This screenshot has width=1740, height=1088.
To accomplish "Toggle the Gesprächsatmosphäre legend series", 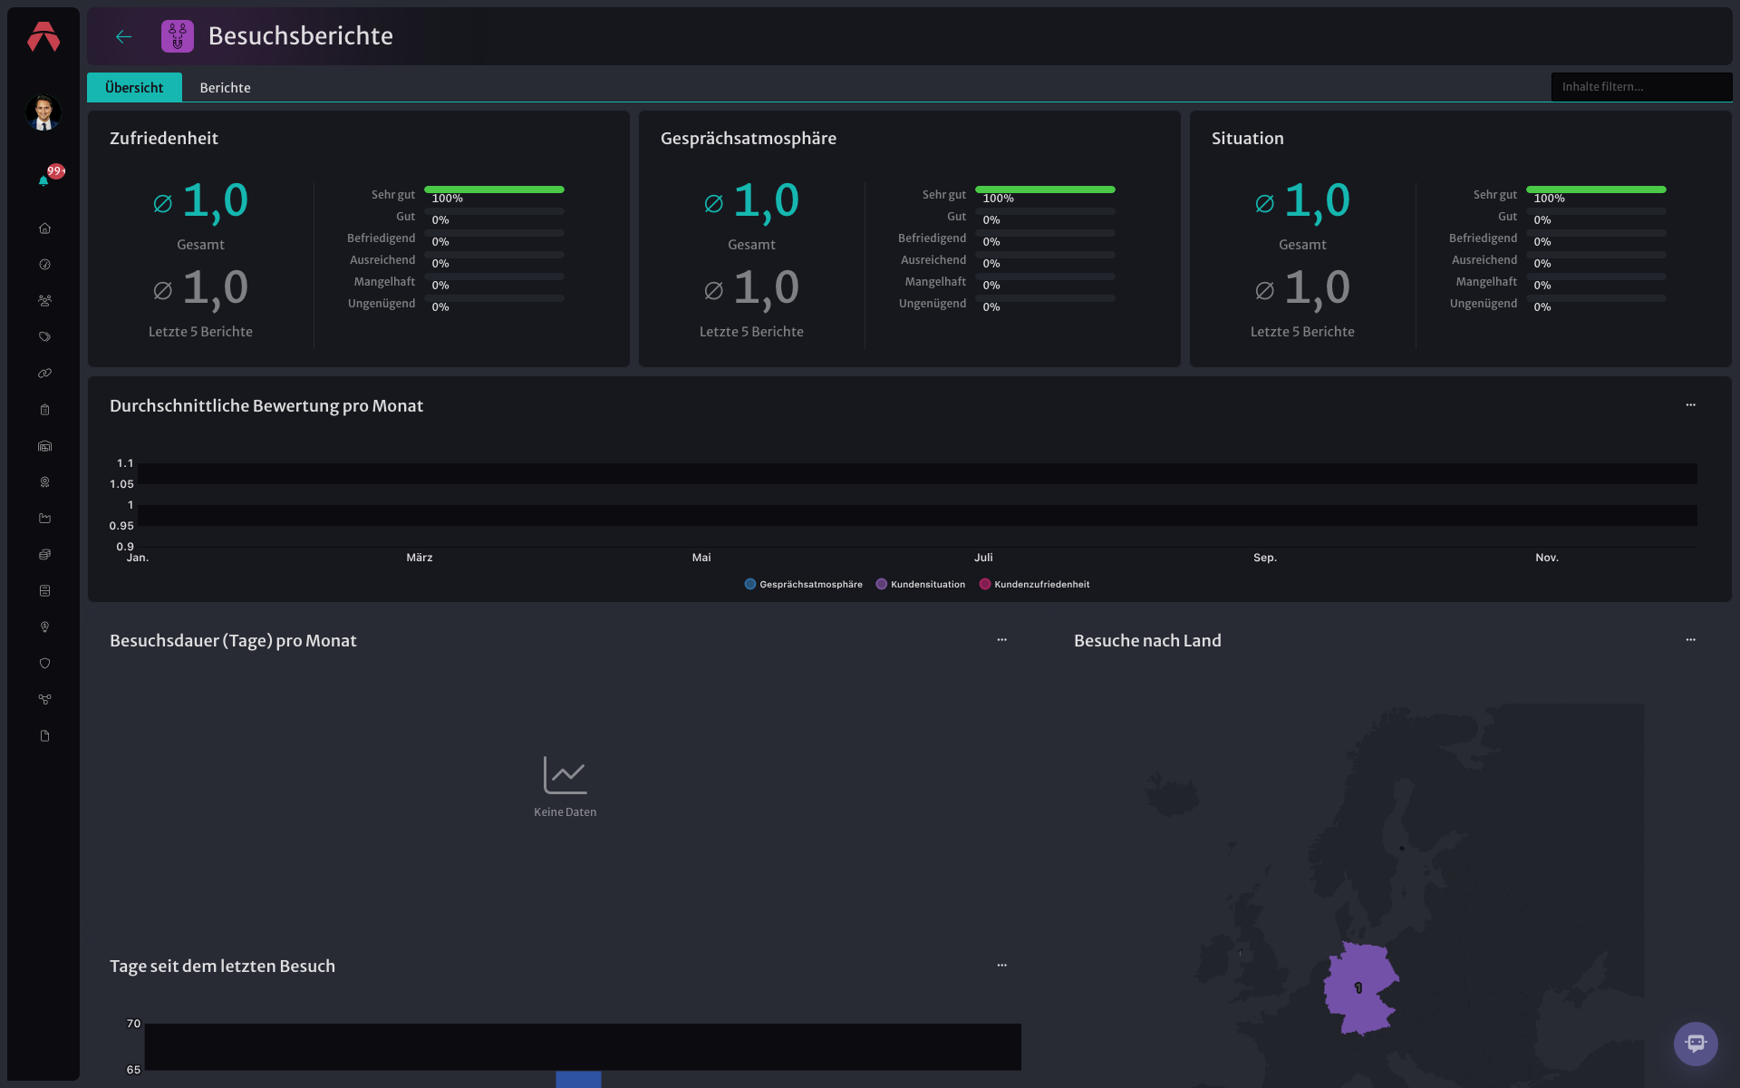I will pos(803,585).
